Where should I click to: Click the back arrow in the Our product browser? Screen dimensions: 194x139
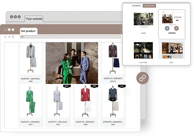point(5,37)
